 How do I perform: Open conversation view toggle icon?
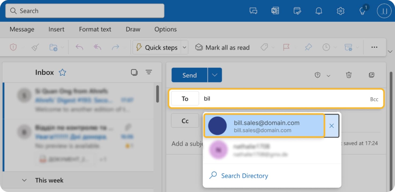134,72
